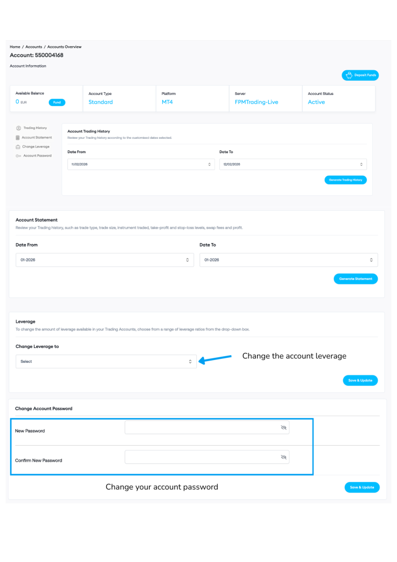Viewport: 397px width, 562px height.
Task: Click the Change Leverage sidebar icon
Action: (18, 147)
